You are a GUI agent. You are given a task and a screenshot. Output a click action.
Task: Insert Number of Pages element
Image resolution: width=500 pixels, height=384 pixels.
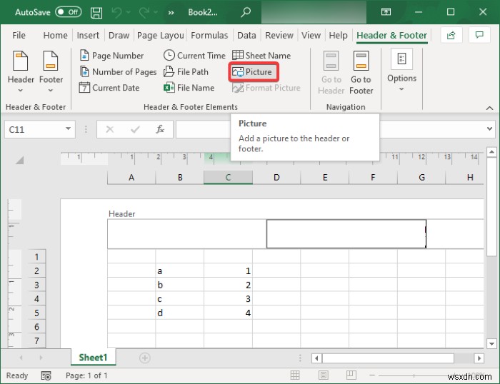[118, 71]
